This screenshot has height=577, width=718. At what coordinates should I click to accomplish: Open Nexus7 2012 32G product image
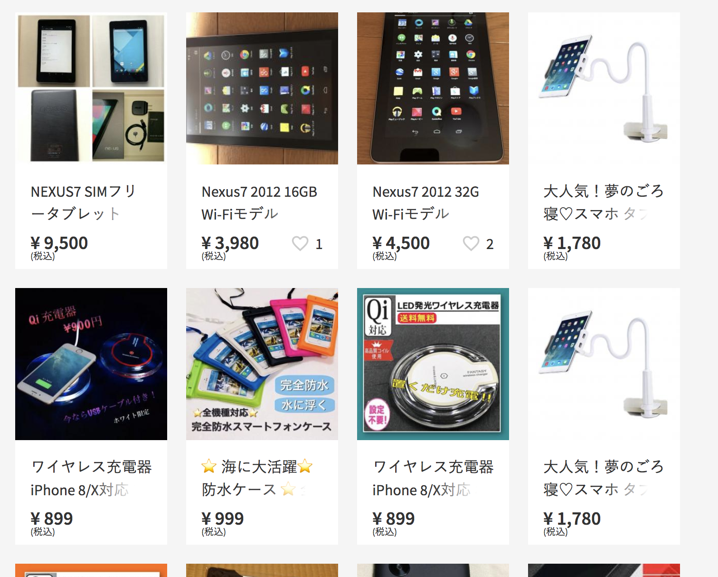click(433, 88)
